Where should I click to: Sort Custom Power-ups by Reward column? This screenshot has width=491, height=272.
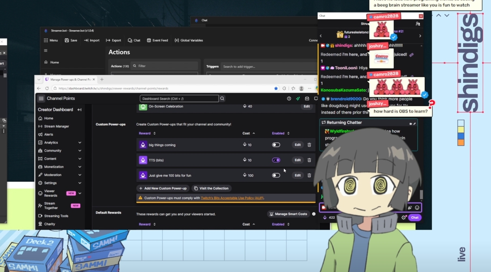coord(147,133)
